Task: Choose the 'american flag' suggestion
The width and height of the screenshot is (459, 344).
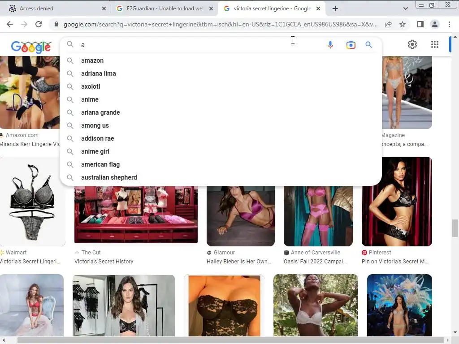Action: pos(221,164)
